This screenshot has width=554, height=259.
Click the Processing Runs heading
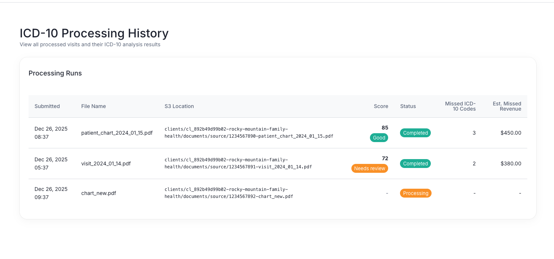(x=55, y=73)
